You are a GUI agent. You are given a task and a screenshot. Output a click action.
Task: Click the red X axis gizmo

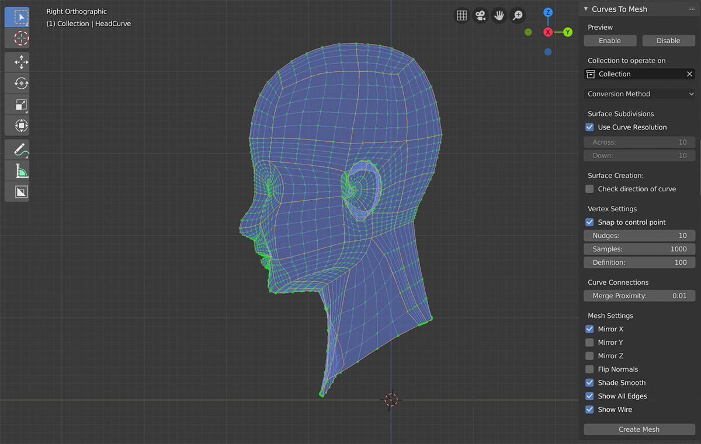coord(548,32)
